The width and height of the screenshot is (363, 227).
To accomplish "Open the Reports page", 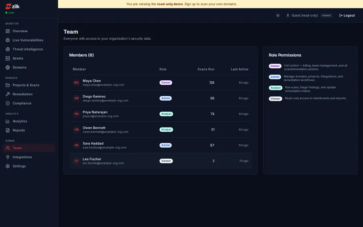I will [x=29, y=130].
